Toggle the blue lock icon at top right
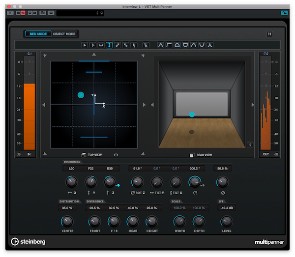This screenshot has width=295, height=257. 284,13
